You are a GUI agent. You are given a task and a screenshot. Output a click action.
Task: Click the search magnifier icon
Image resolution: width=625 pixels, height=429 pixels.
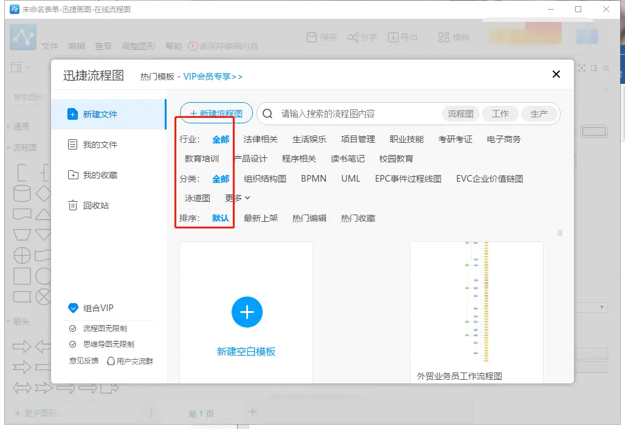point(268,114)
